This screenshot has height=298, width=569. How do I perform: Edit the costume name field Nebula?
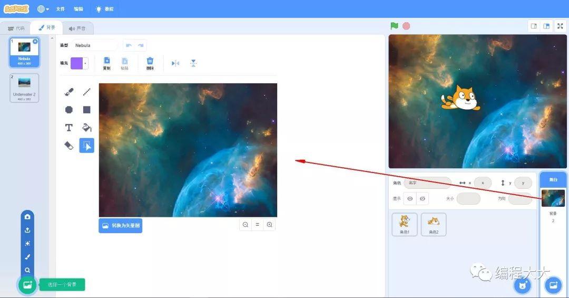(94, 45)
